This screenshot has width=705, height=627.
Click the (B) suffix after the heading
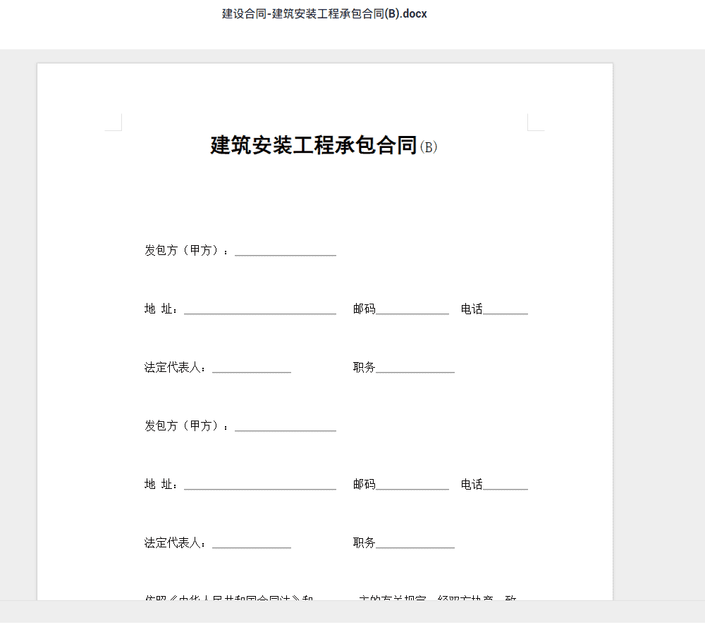point(429,147)
